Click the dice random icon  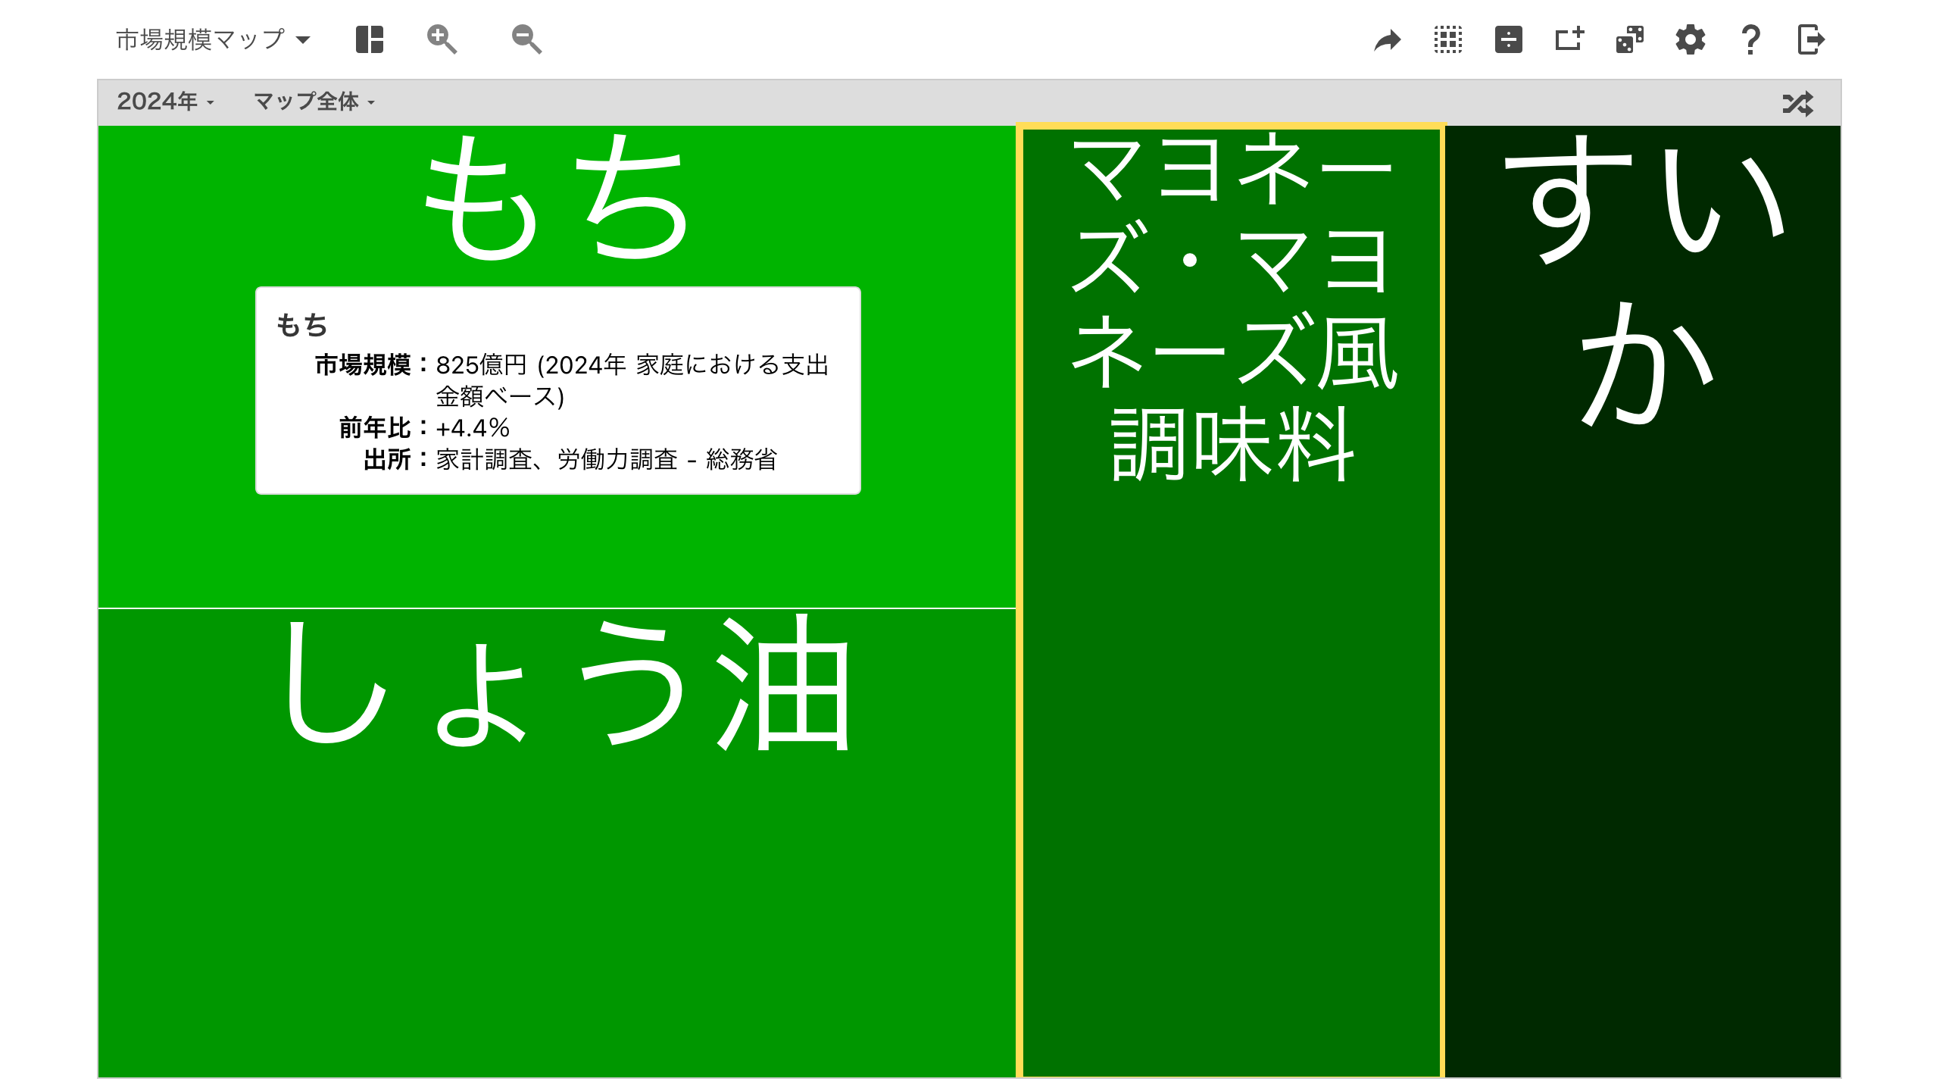[1629, 39]
